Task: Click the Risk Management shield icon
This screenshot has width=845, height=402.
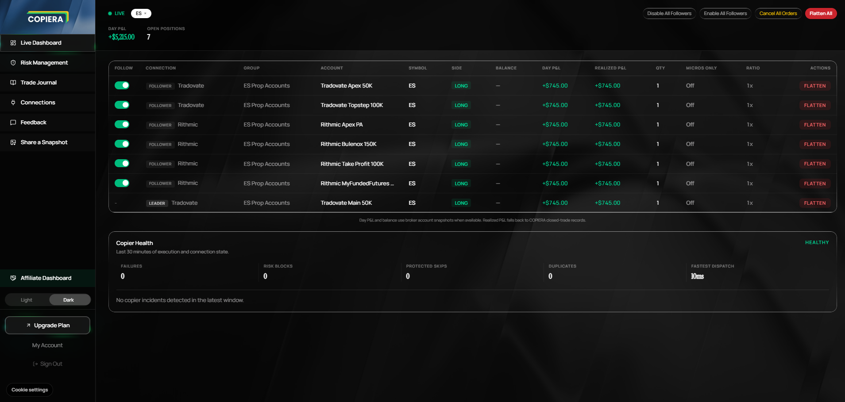Action: 13,63
